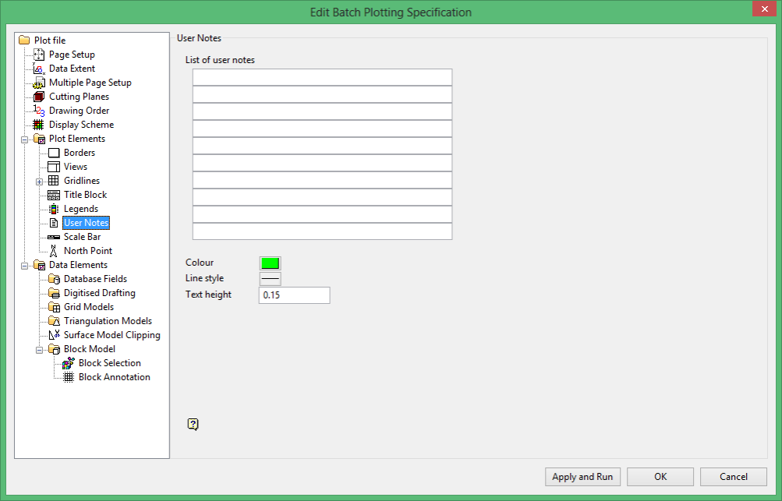Collapse the Data Elements tree node
782x501 pixels.
point(24,266)
